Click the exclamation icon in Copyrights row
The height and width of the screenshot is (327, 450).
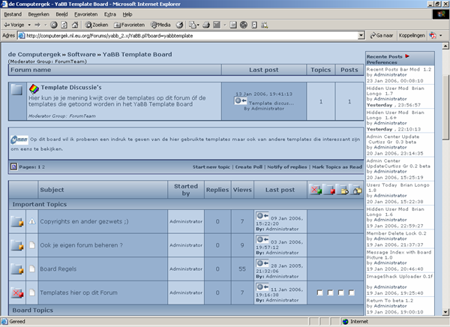31,221
